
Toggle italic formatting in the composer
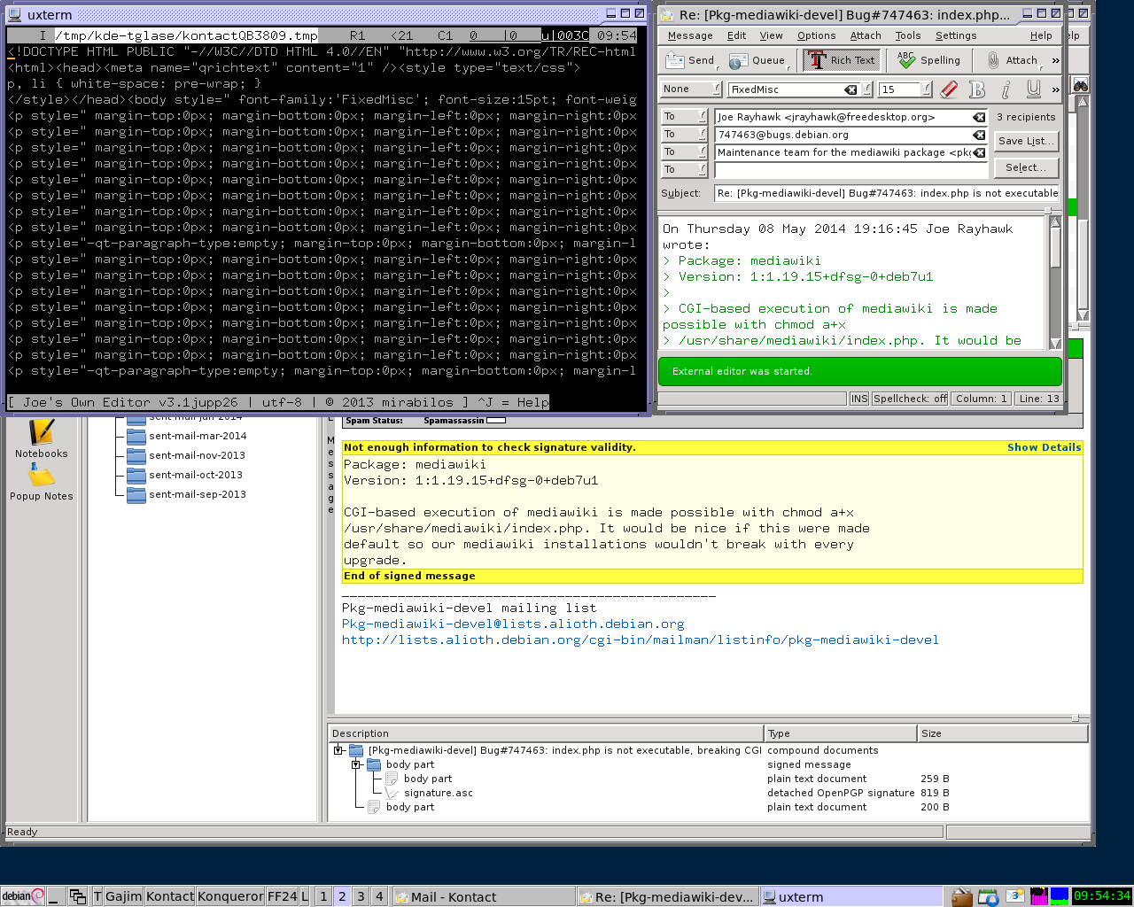[1006, 89]
